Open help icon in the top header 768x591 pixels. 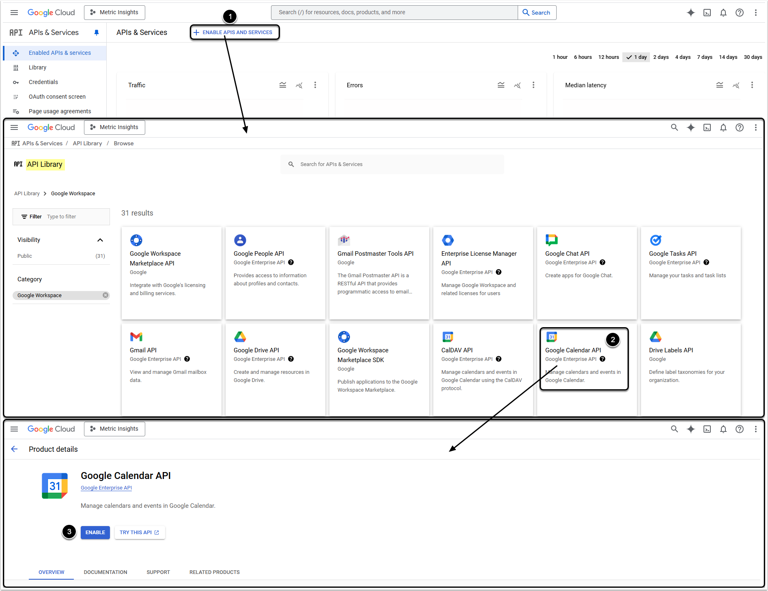point(740,13)
